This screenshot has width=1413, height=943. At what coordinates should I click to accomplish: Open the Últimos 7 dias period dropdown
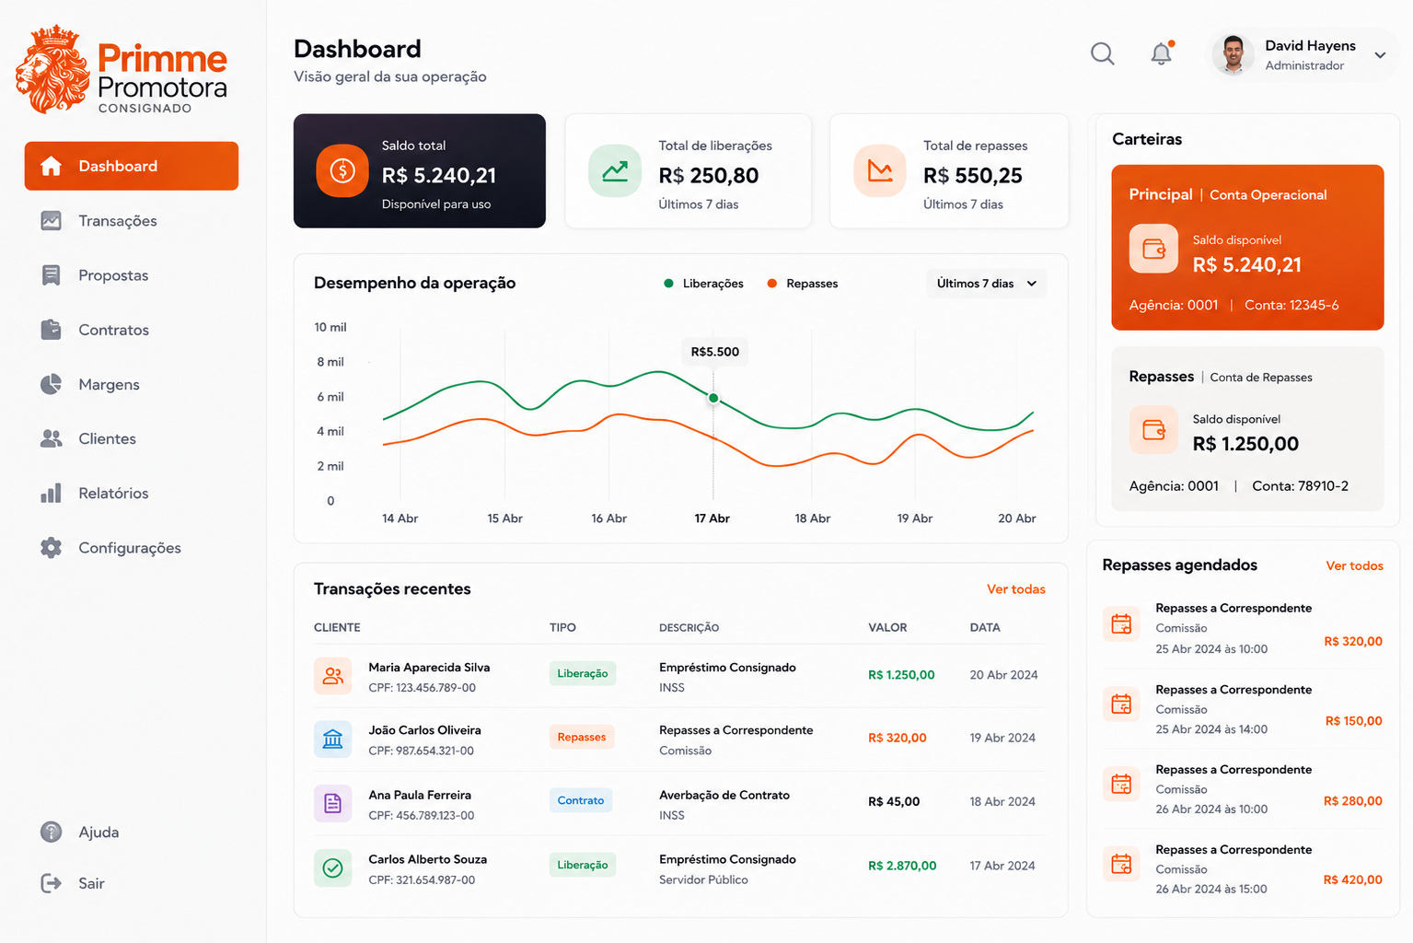point(987,284)
